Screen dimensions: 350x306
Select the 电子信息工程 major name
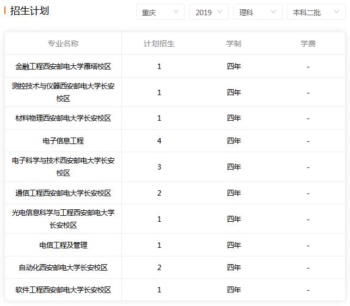pyautogui.click(x=63, y=141)
